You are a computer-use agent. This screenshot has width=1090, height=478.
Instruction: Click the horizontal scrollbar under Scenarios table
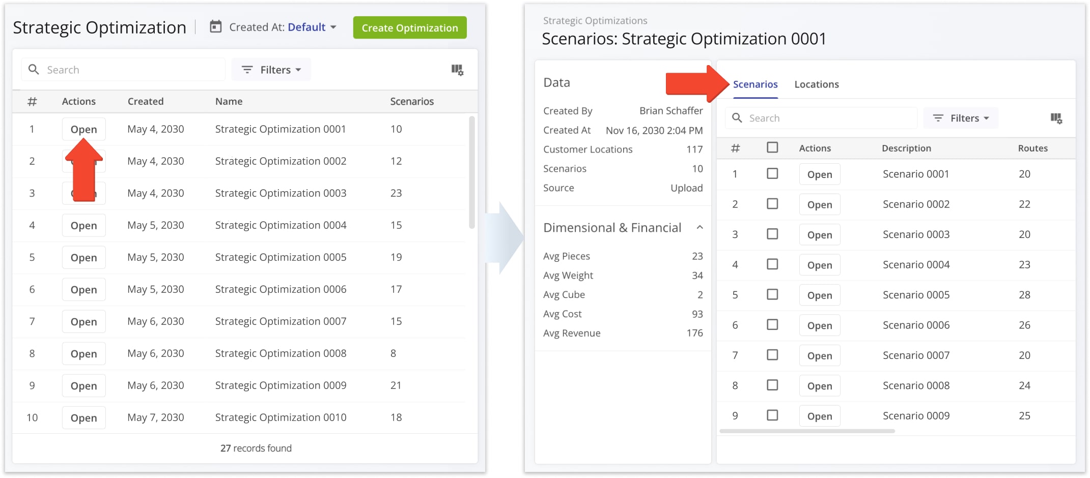click(807, 431)
